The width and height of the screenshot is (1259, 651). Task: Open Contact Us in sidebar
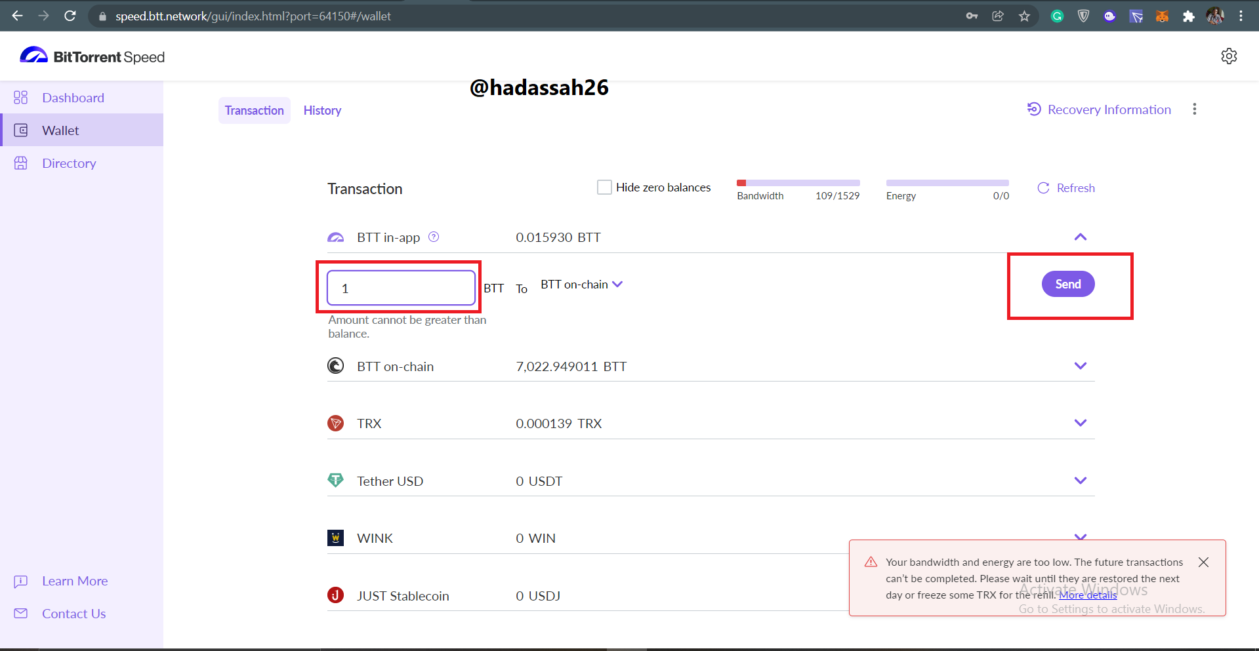[x=73, y=614]
